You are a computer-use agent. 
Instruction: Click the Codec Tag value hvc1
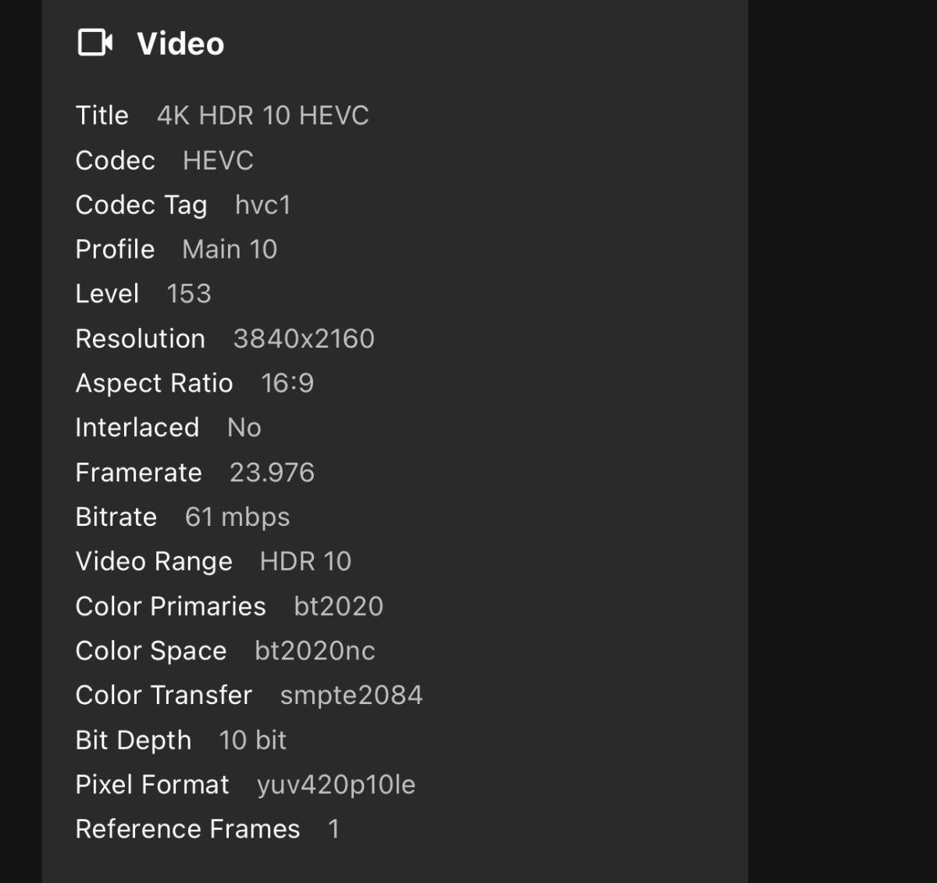pos(262,206)
